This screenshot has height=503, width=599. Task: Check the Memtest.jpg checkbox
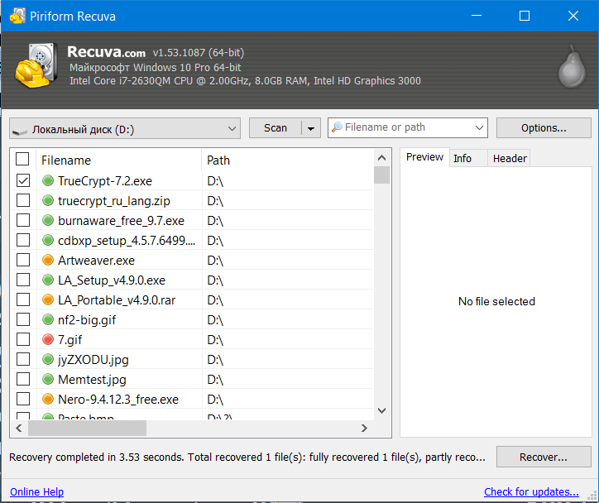[x=23, y=379]
